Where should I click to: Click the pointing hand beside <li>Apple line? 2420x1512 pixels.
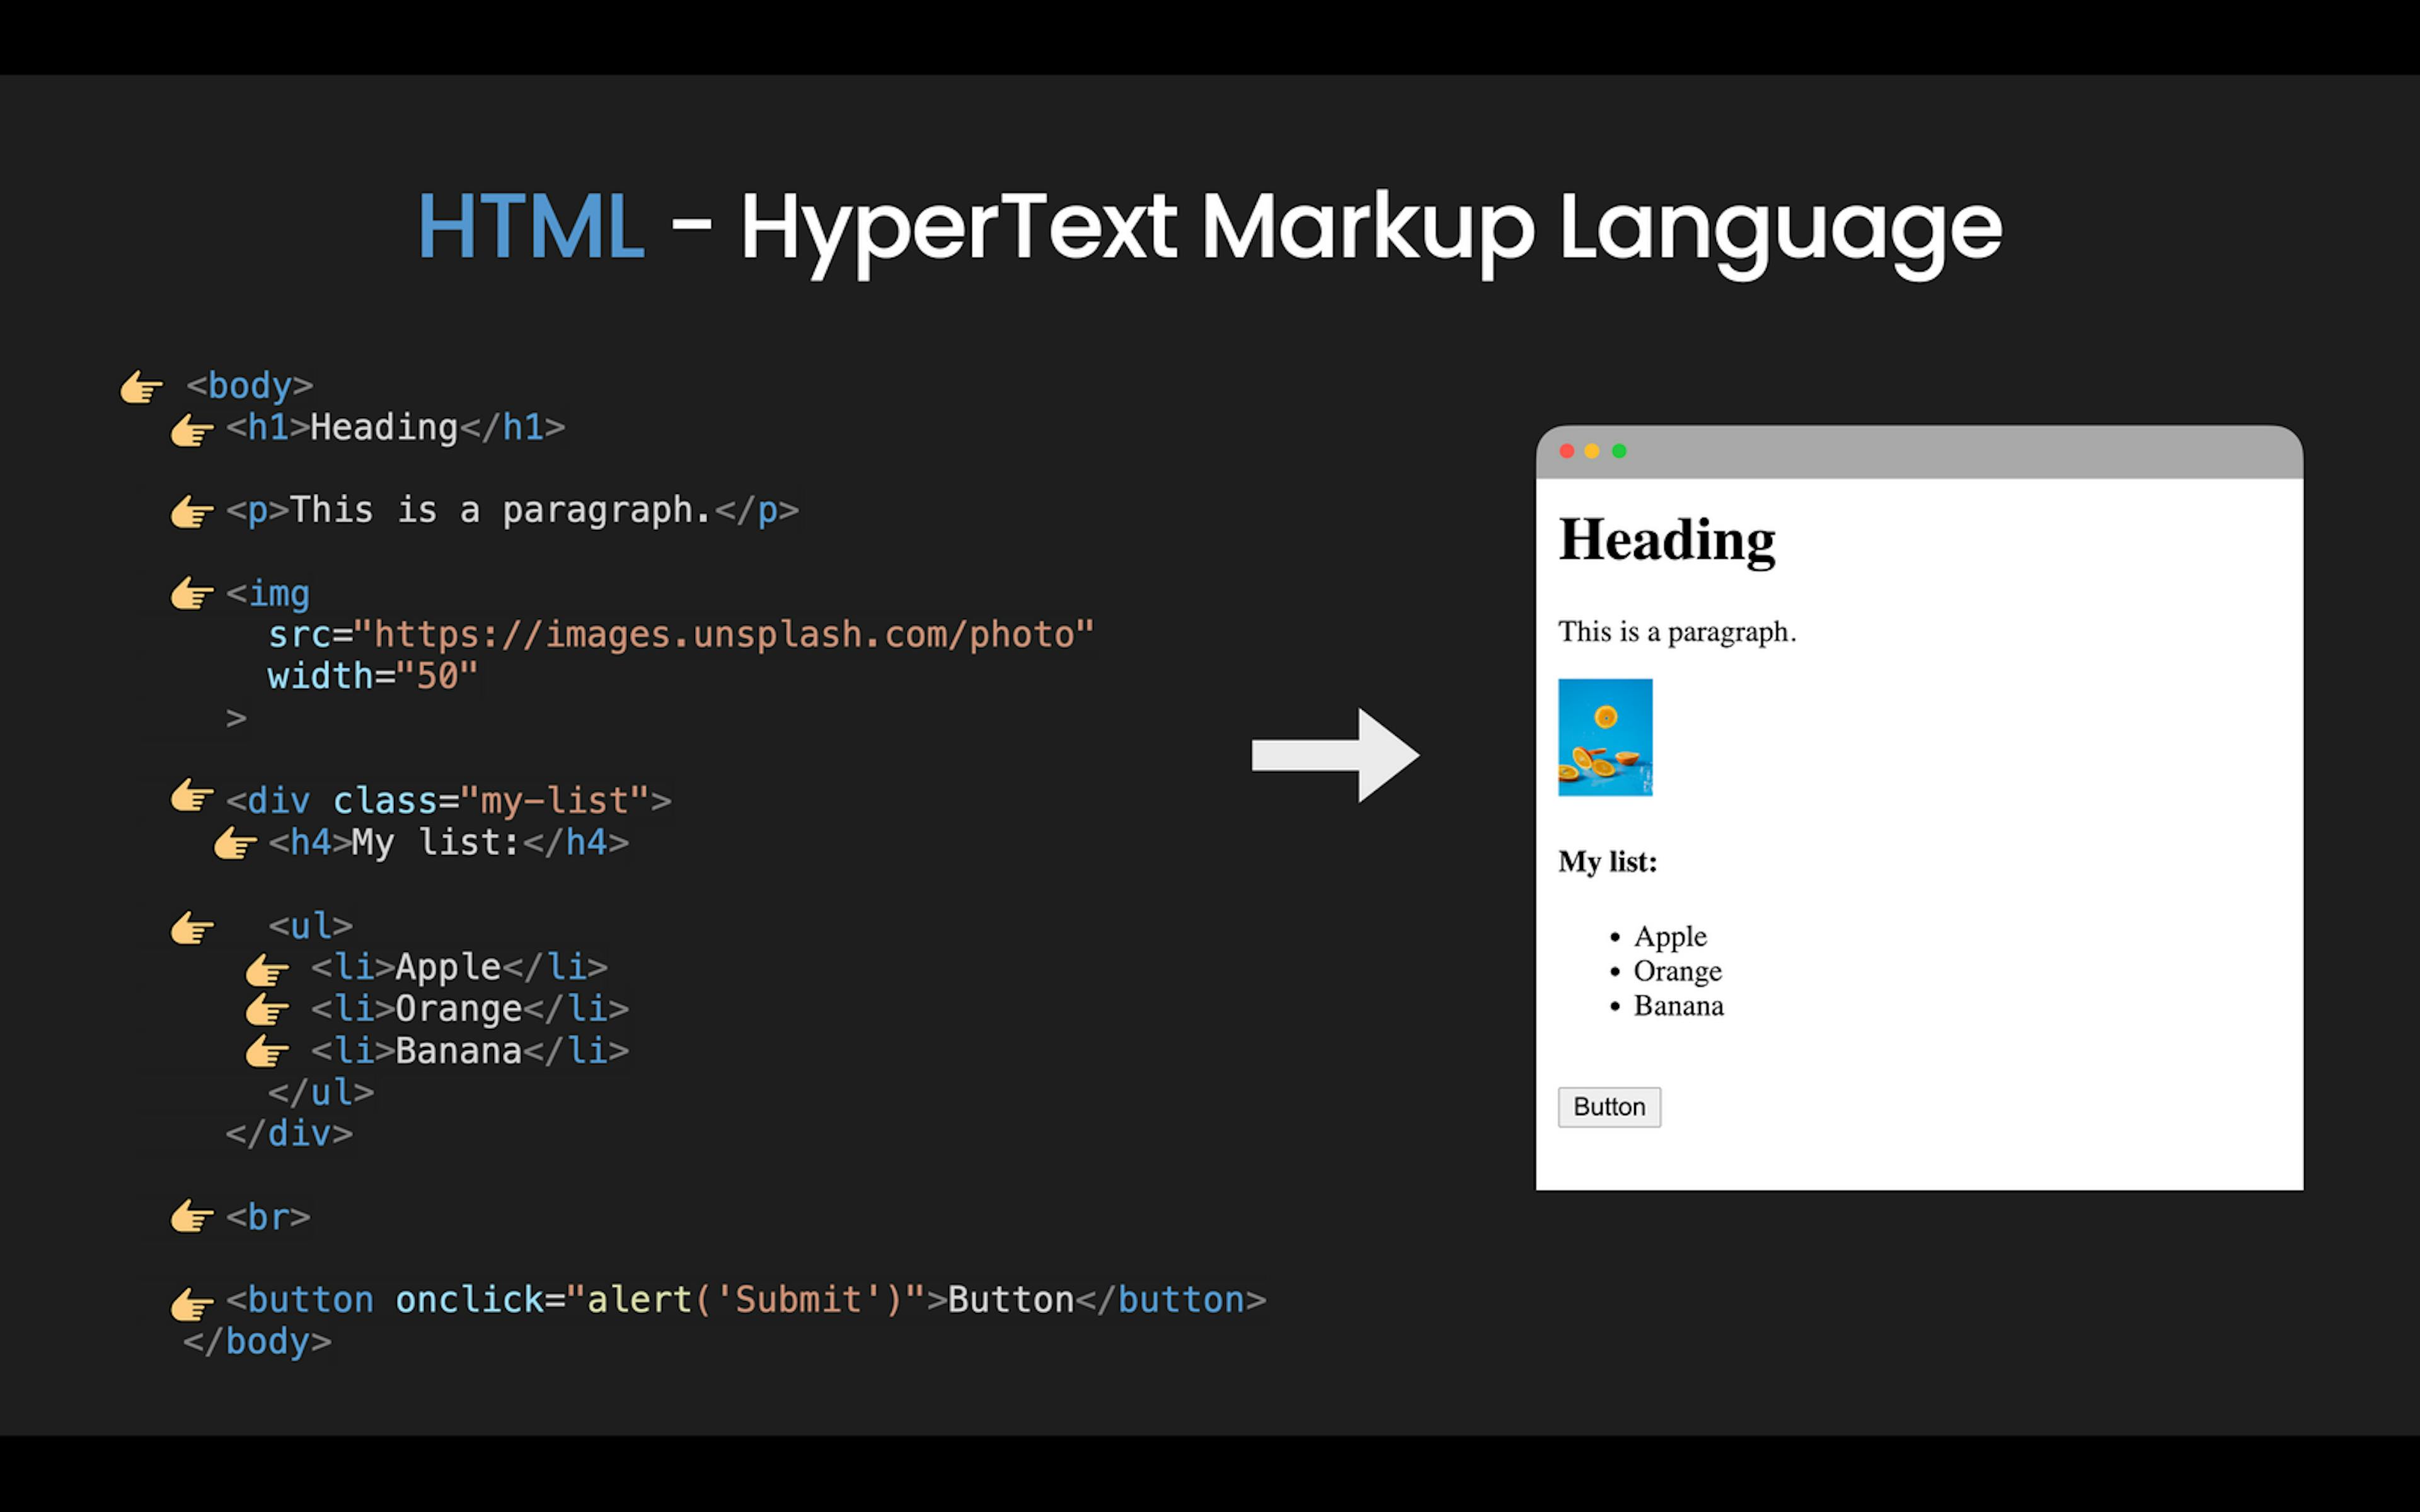click(x=267, y=970)
